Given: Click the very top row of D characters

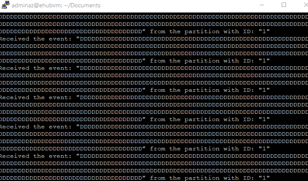Looking at the screenshot, I should [x=154, y=17].
